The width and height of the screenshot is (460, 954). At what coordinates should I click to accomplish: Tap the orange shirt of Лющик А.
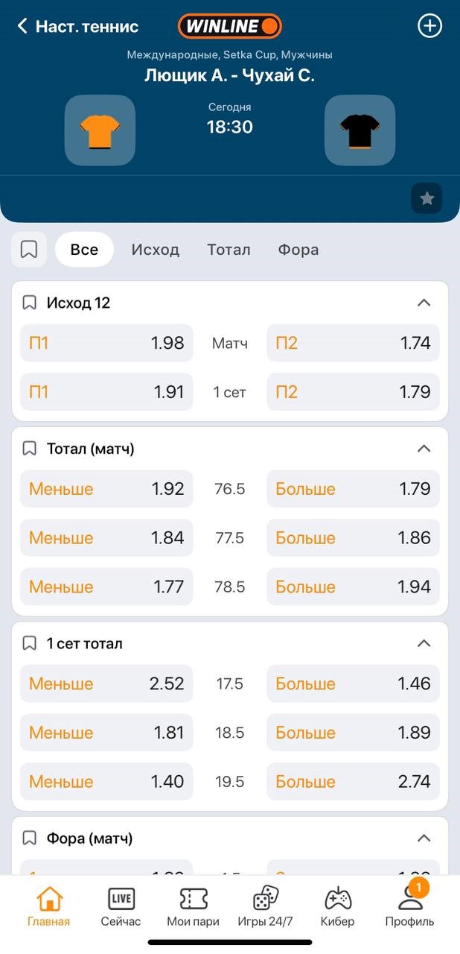(x=100, y=130)
